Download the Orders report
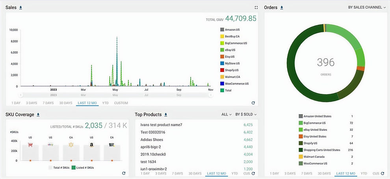390x179 pixels. click(x=282, y=7)
